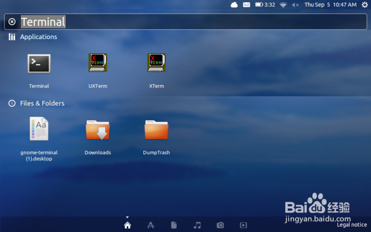371x232 pixels.
Task: Open the system gear menu
Action: pyautogui.click(x=364, y=5)
